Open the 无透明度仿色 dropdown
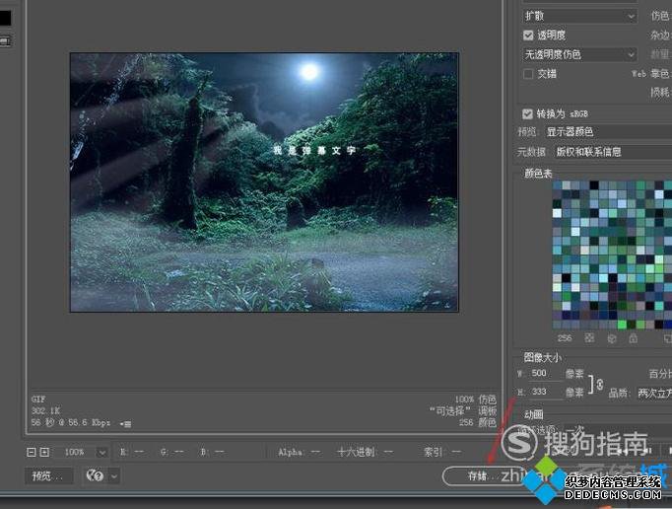 579,54
